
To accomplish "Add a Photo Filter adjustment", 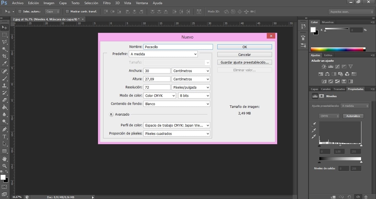I will pyautogui.click(x=341, y=74).
